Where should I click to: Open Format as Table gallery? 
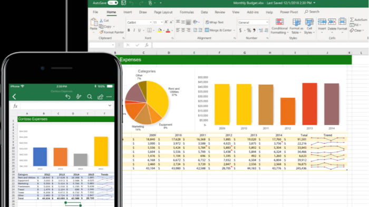click(296, 26)
